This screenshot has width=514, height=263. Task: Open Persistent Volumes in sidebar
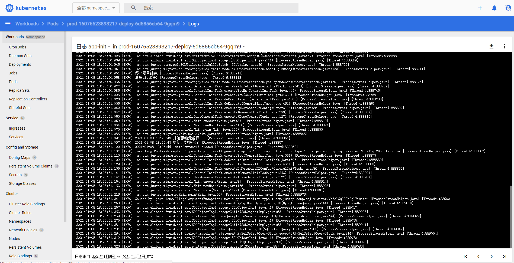(x=25, y=247)
